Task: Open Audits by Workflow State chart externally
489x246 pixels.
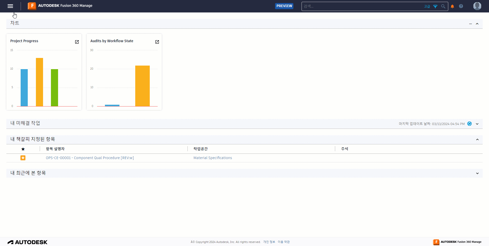Action: pos(157,42)
